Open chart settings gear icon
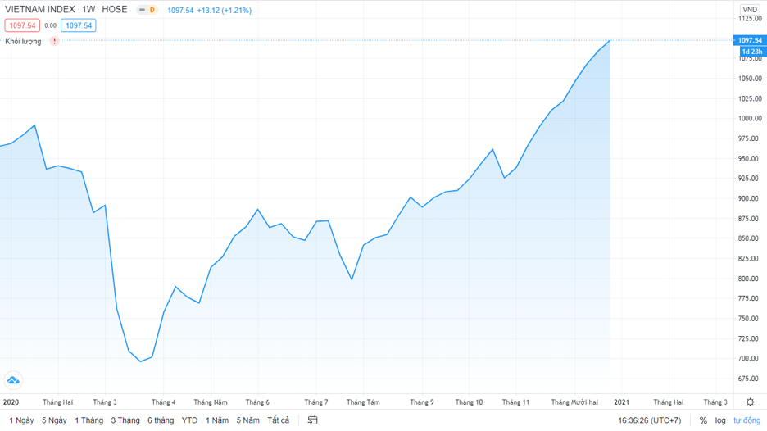Image resolution: width=767 pixels, height=431 pixels. click(x=750, y=402)
